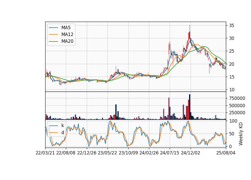The height and width of the screenshot is (180, 251).
Task: Click the MA5 legend label
Action: [x=66, y=28]
